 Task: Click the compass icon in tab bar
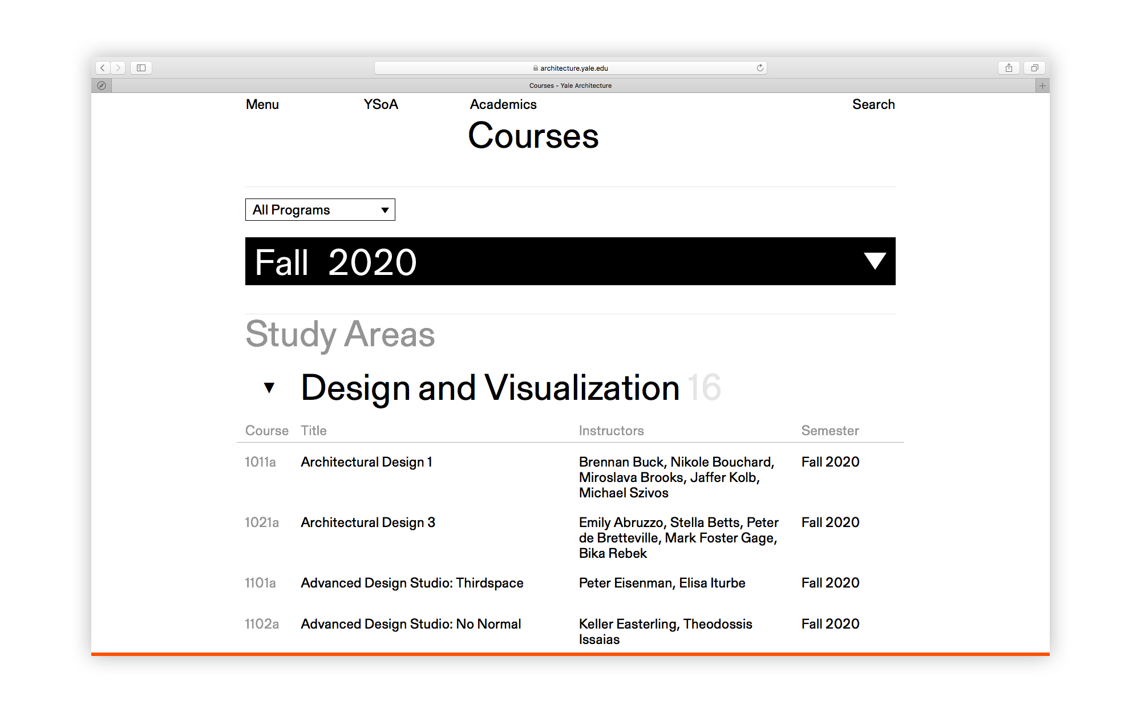pos(102,86)
